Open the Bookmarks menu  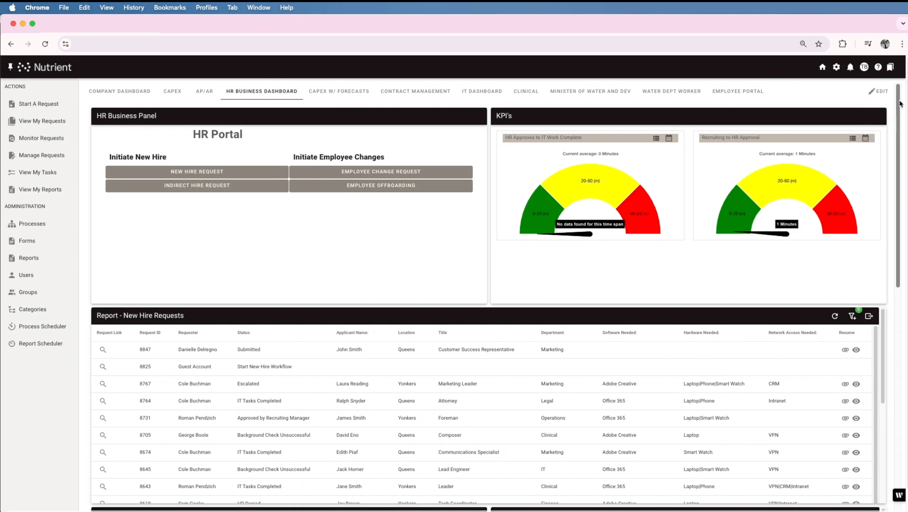[x=170, y=7]
